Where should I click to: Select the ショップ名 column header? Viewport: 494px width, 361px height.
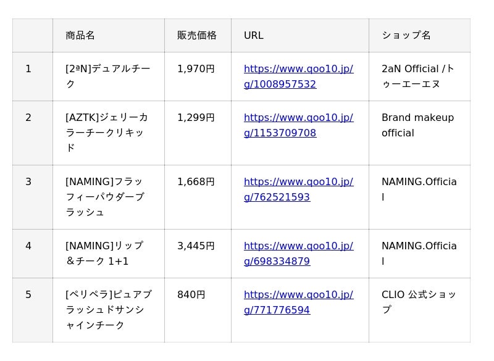point(406,35)
